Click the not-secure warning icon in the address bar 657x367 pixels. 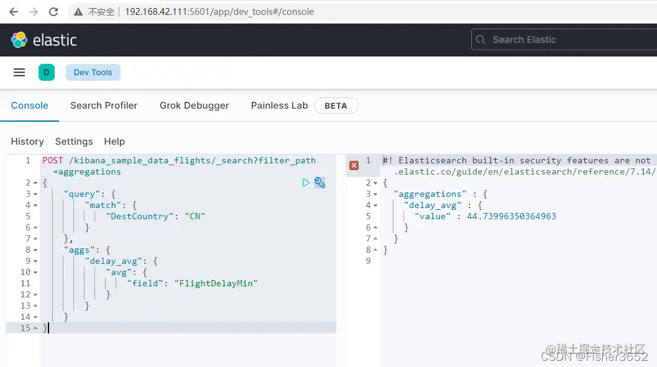tap(78, 12)
